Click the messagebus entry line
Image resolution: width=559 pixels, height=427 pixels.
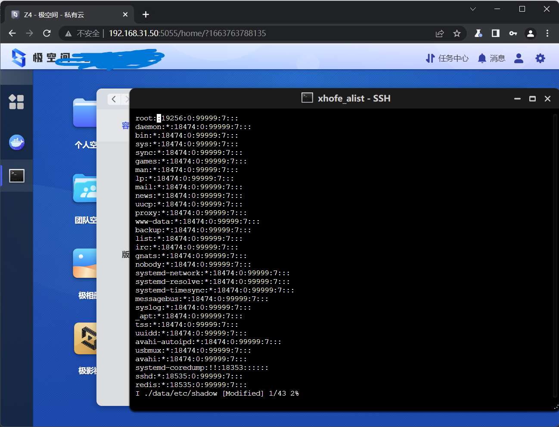202,299
